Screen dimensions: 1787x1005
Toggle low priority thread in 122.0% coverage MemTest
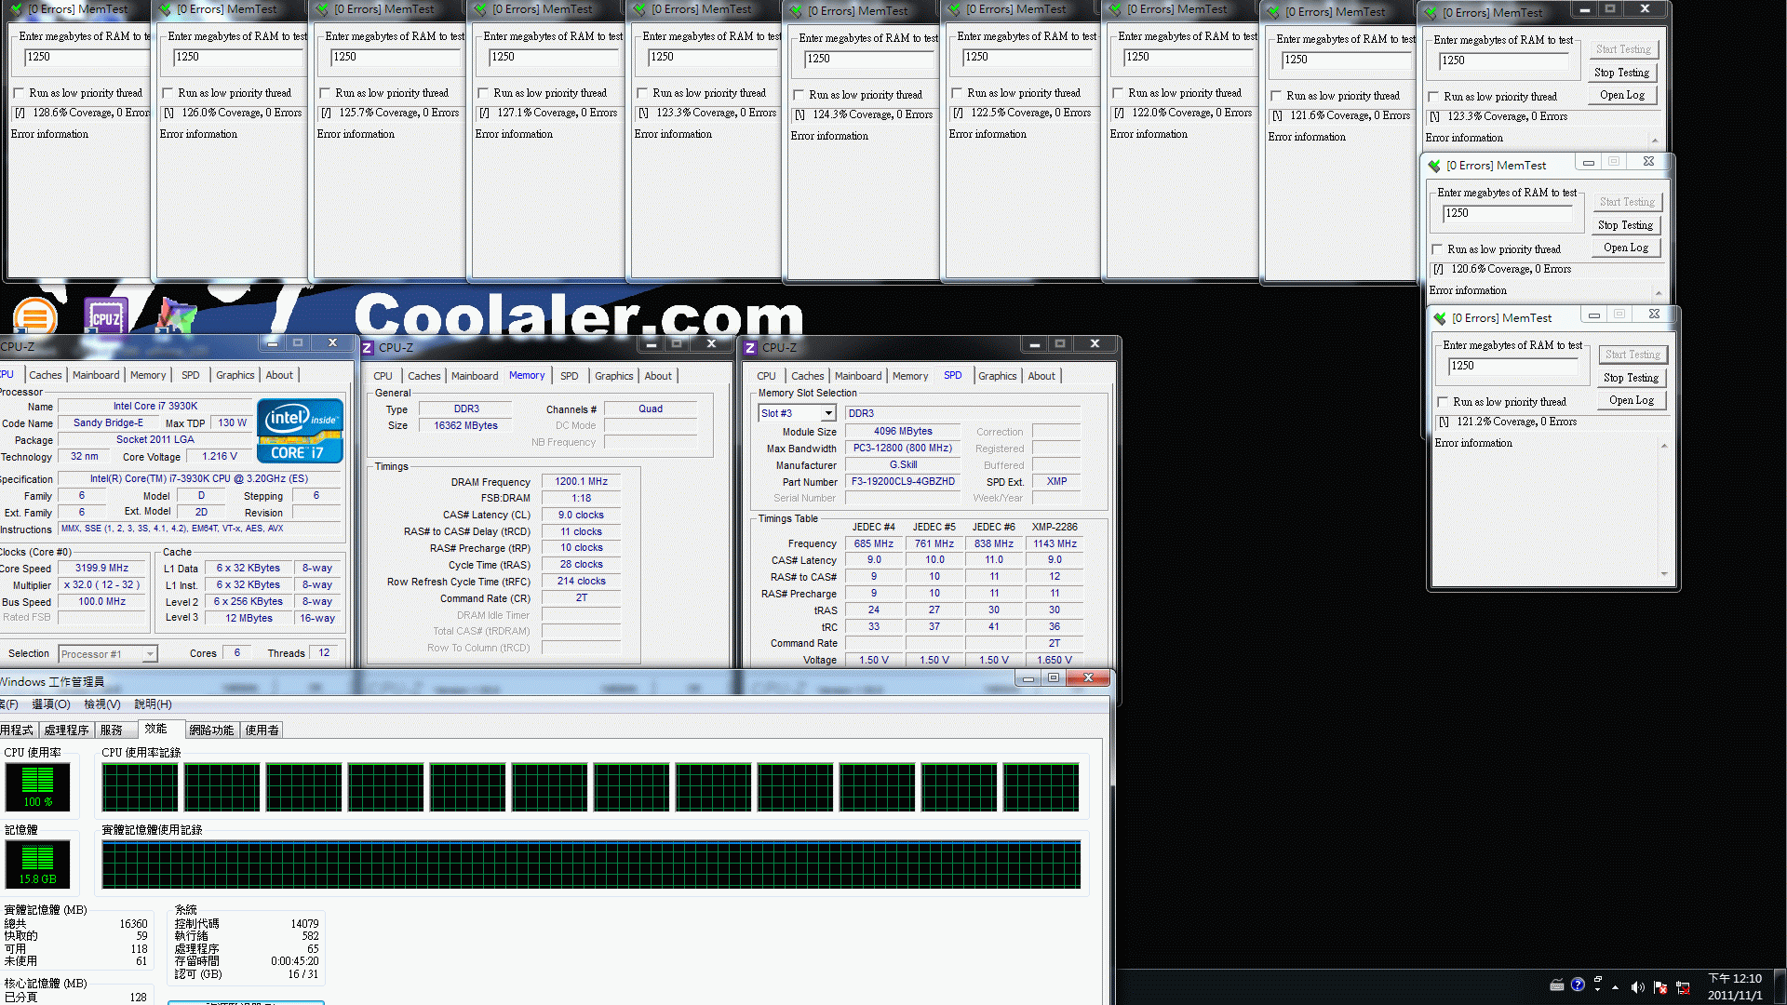coord(1118,93)
